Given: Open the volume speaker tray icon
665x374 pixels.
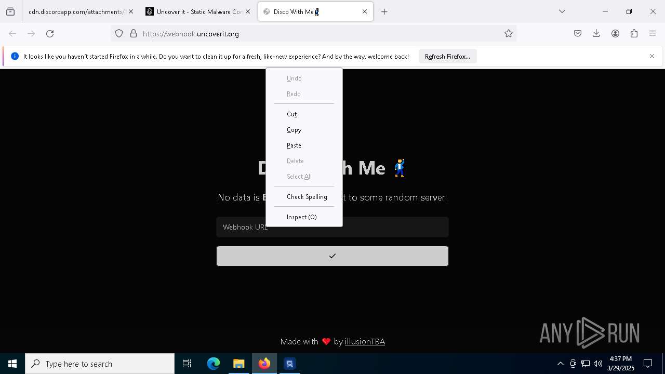Looking at the screenshot, I should [x=598, y=364].
